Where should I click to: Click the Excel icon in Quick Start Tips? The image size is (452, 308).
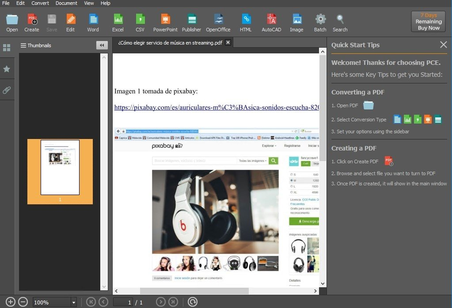point(408,119)
